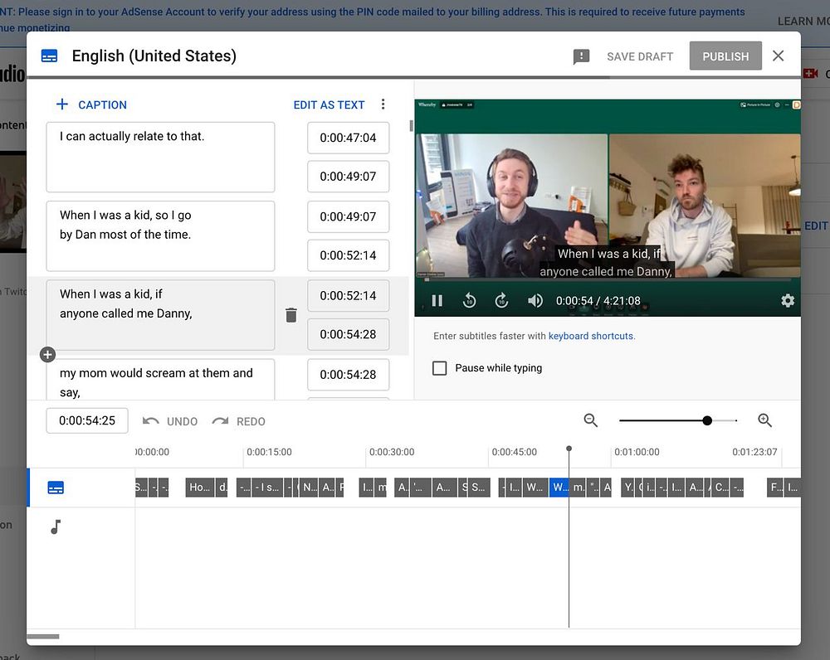Enable Pause while typing checkbox

[440, 368]
